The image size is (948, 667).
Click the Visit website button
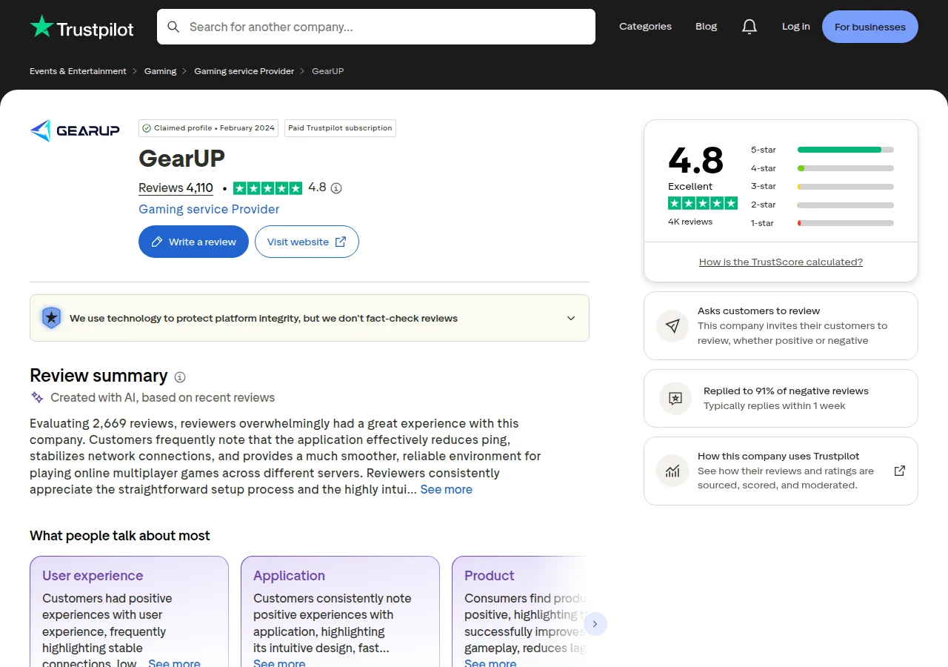click(307, 242)
